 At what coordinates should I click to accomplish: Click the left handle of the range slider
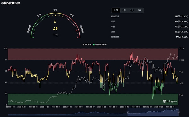pos(128,112)
